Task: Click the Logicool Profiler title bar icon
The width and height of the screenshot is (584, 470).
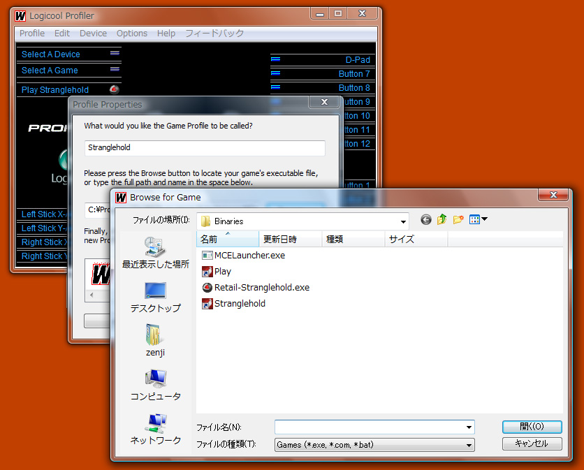Action: 20,16
